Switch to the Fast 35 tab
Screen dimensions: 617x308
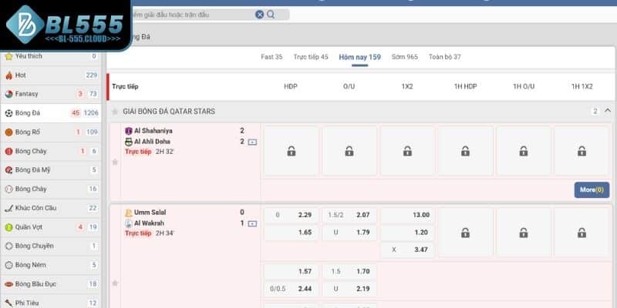271,57
